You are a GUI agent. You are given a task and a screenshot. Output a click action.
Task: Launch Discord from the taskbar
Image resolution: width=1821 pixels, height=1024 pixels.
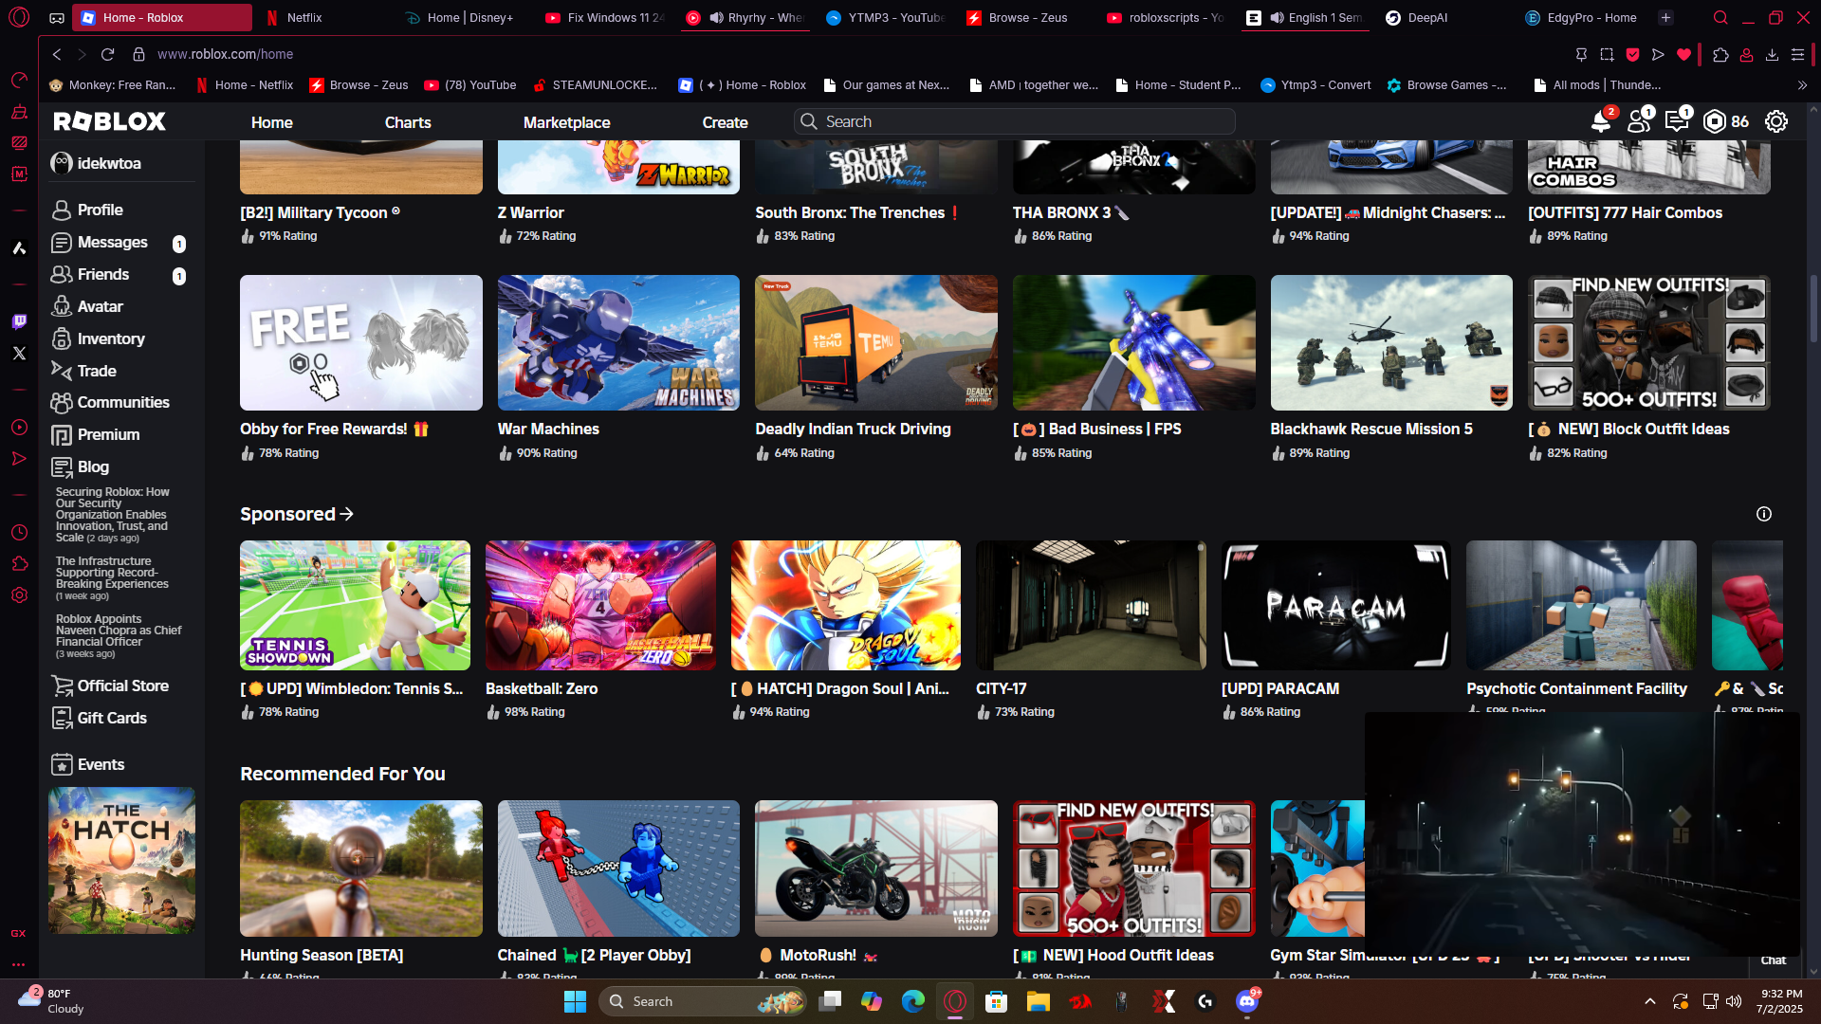pos(1247,1001)
